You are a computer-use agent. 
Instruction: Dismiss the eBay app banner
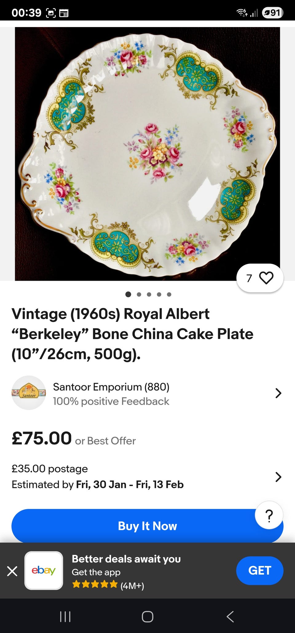(12, 571)
